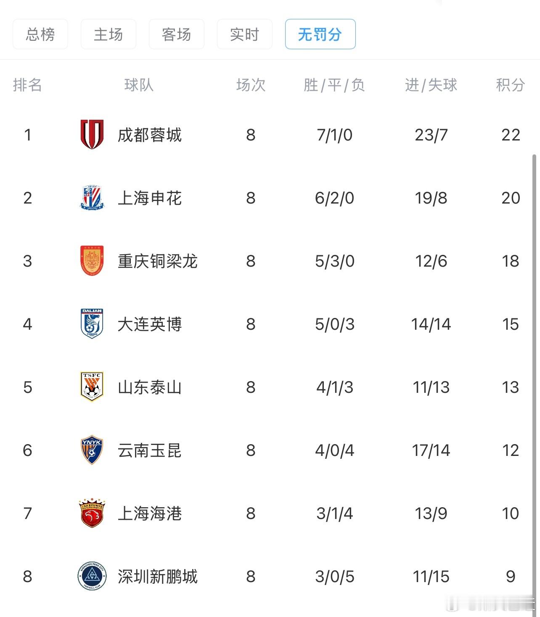Switch to the 总榜 overall tab
The height and width of the screenshot is (617, 540).
[x=40, y=35]
